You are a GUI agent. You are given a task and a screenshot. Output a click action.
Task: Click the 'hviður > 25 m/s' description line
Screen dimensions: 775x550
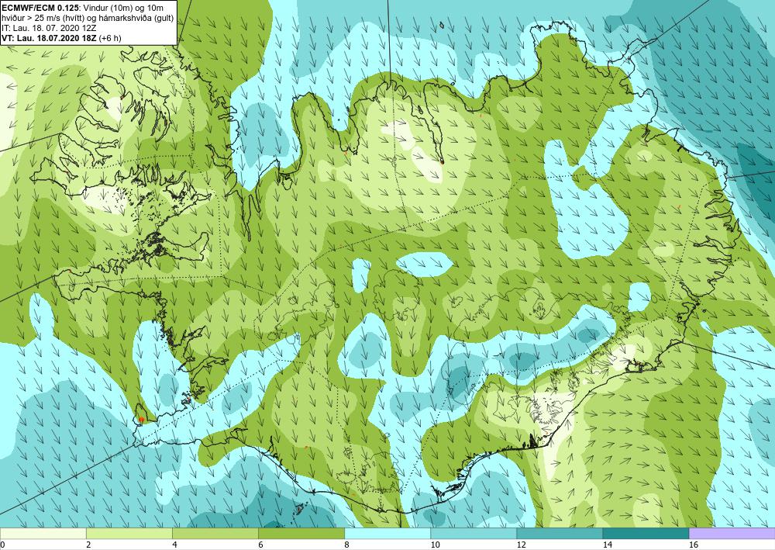tap(87, 18)
